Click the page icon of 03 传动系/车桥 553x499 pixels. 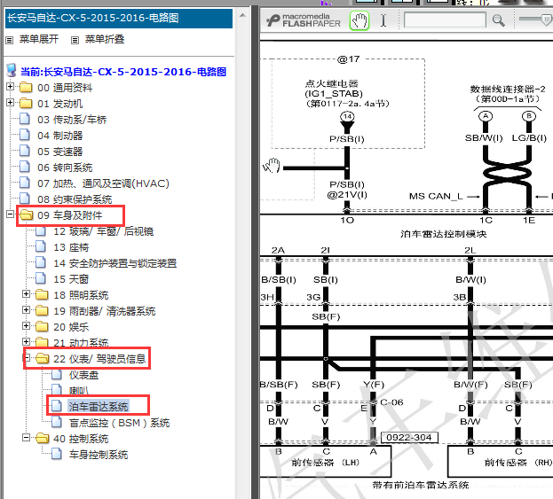[25, 119]
